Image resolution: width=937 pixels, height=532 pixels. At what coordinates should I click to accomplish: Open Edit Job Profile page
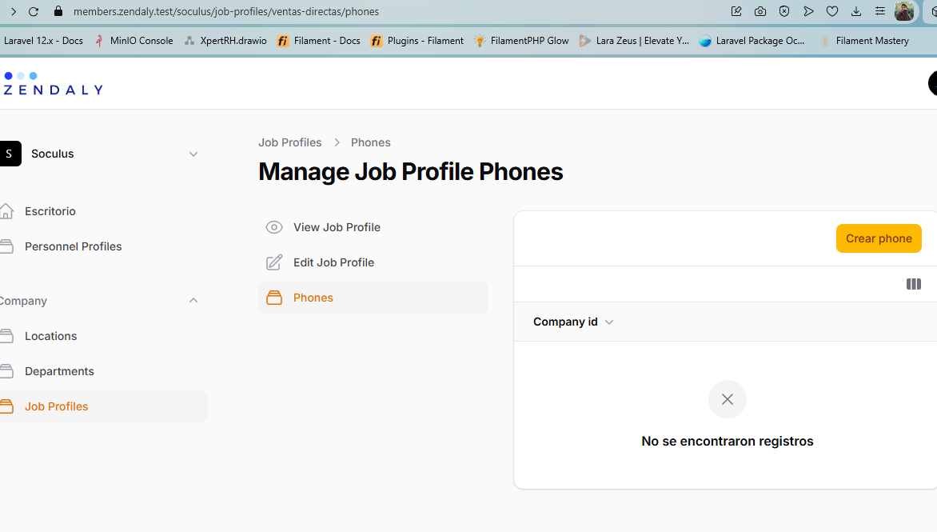click(x=333, y=262)
